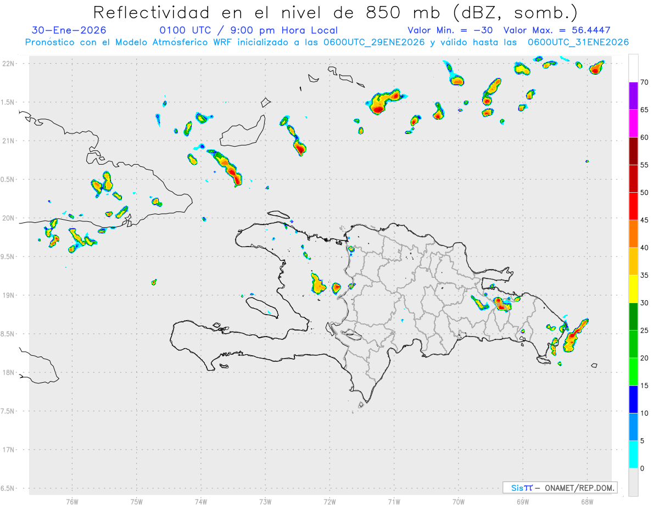
Task: Click the longitude axis label '73W'
Action: tap(265, 501)
